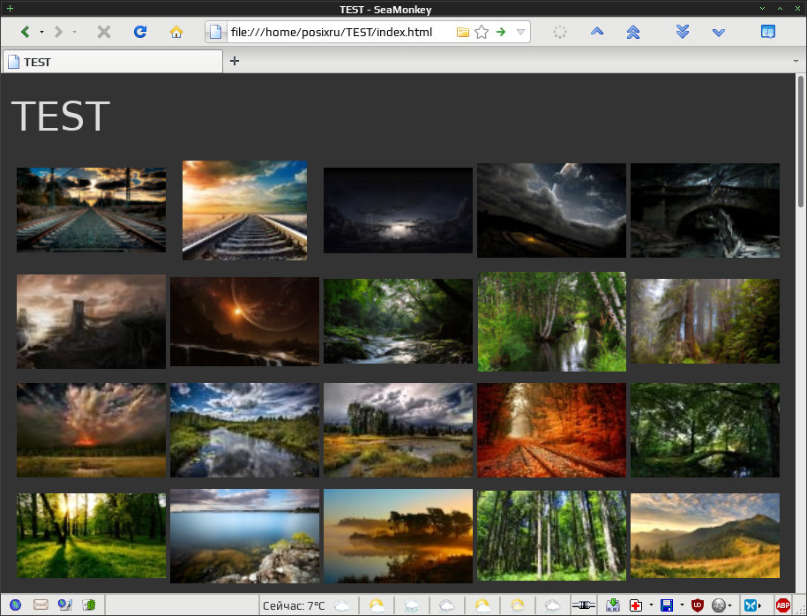The width and height of the screenshot is (807, 616).
Task: Go back with the green Back arrow
Action: (26, 32)
